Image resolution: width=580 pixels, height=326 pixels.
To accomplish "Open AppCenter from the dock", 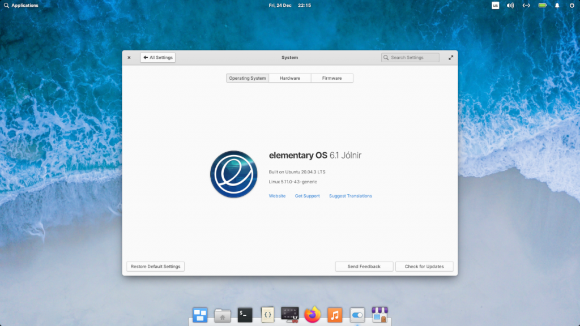I will [379, 315].
